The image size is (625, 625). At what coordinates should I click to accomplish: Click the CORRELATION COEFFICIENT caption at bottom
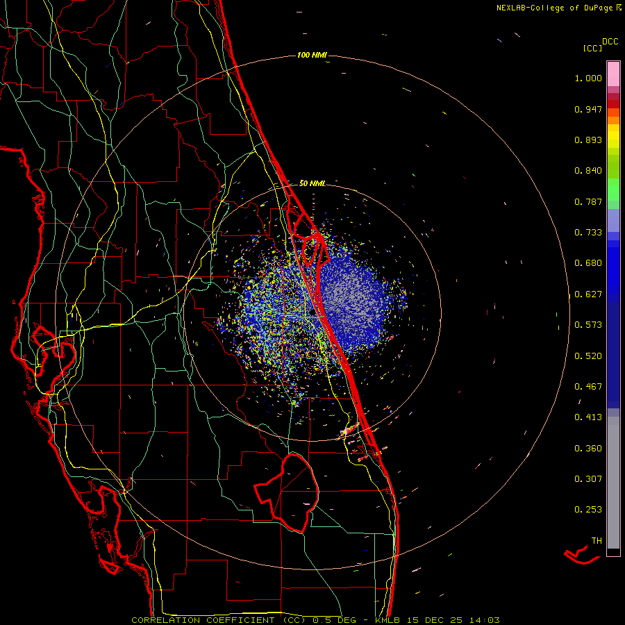pyautogui.click(x=315, y=620)
